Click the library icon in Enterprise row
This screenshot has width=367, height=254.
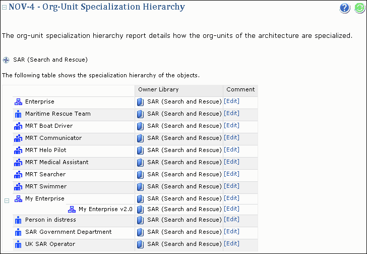point(141,102)
